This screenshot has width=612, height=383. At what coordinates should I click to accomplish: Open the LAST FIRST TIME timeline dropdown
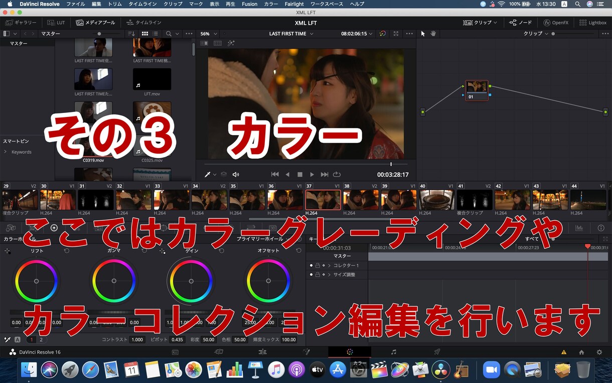tap(291, 34)
